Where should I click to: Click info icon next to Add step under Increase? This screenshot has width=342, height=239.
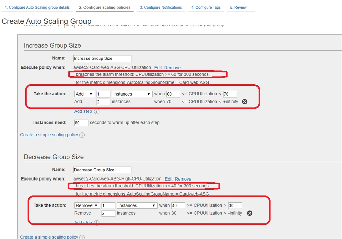pyautogui.click(x=97, y=111)
